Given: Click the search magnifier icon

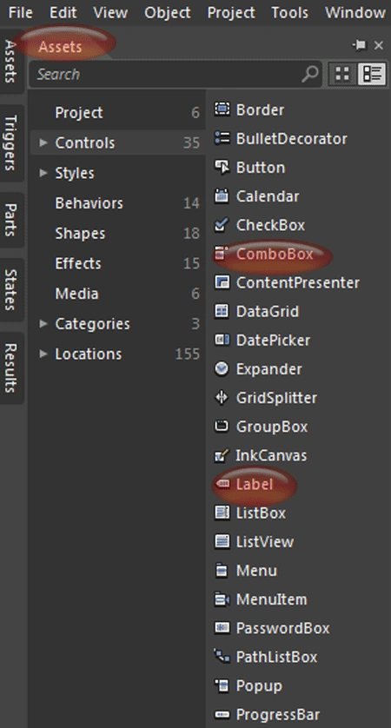Looking at the screenshot, I should click(x=309, y=75).
